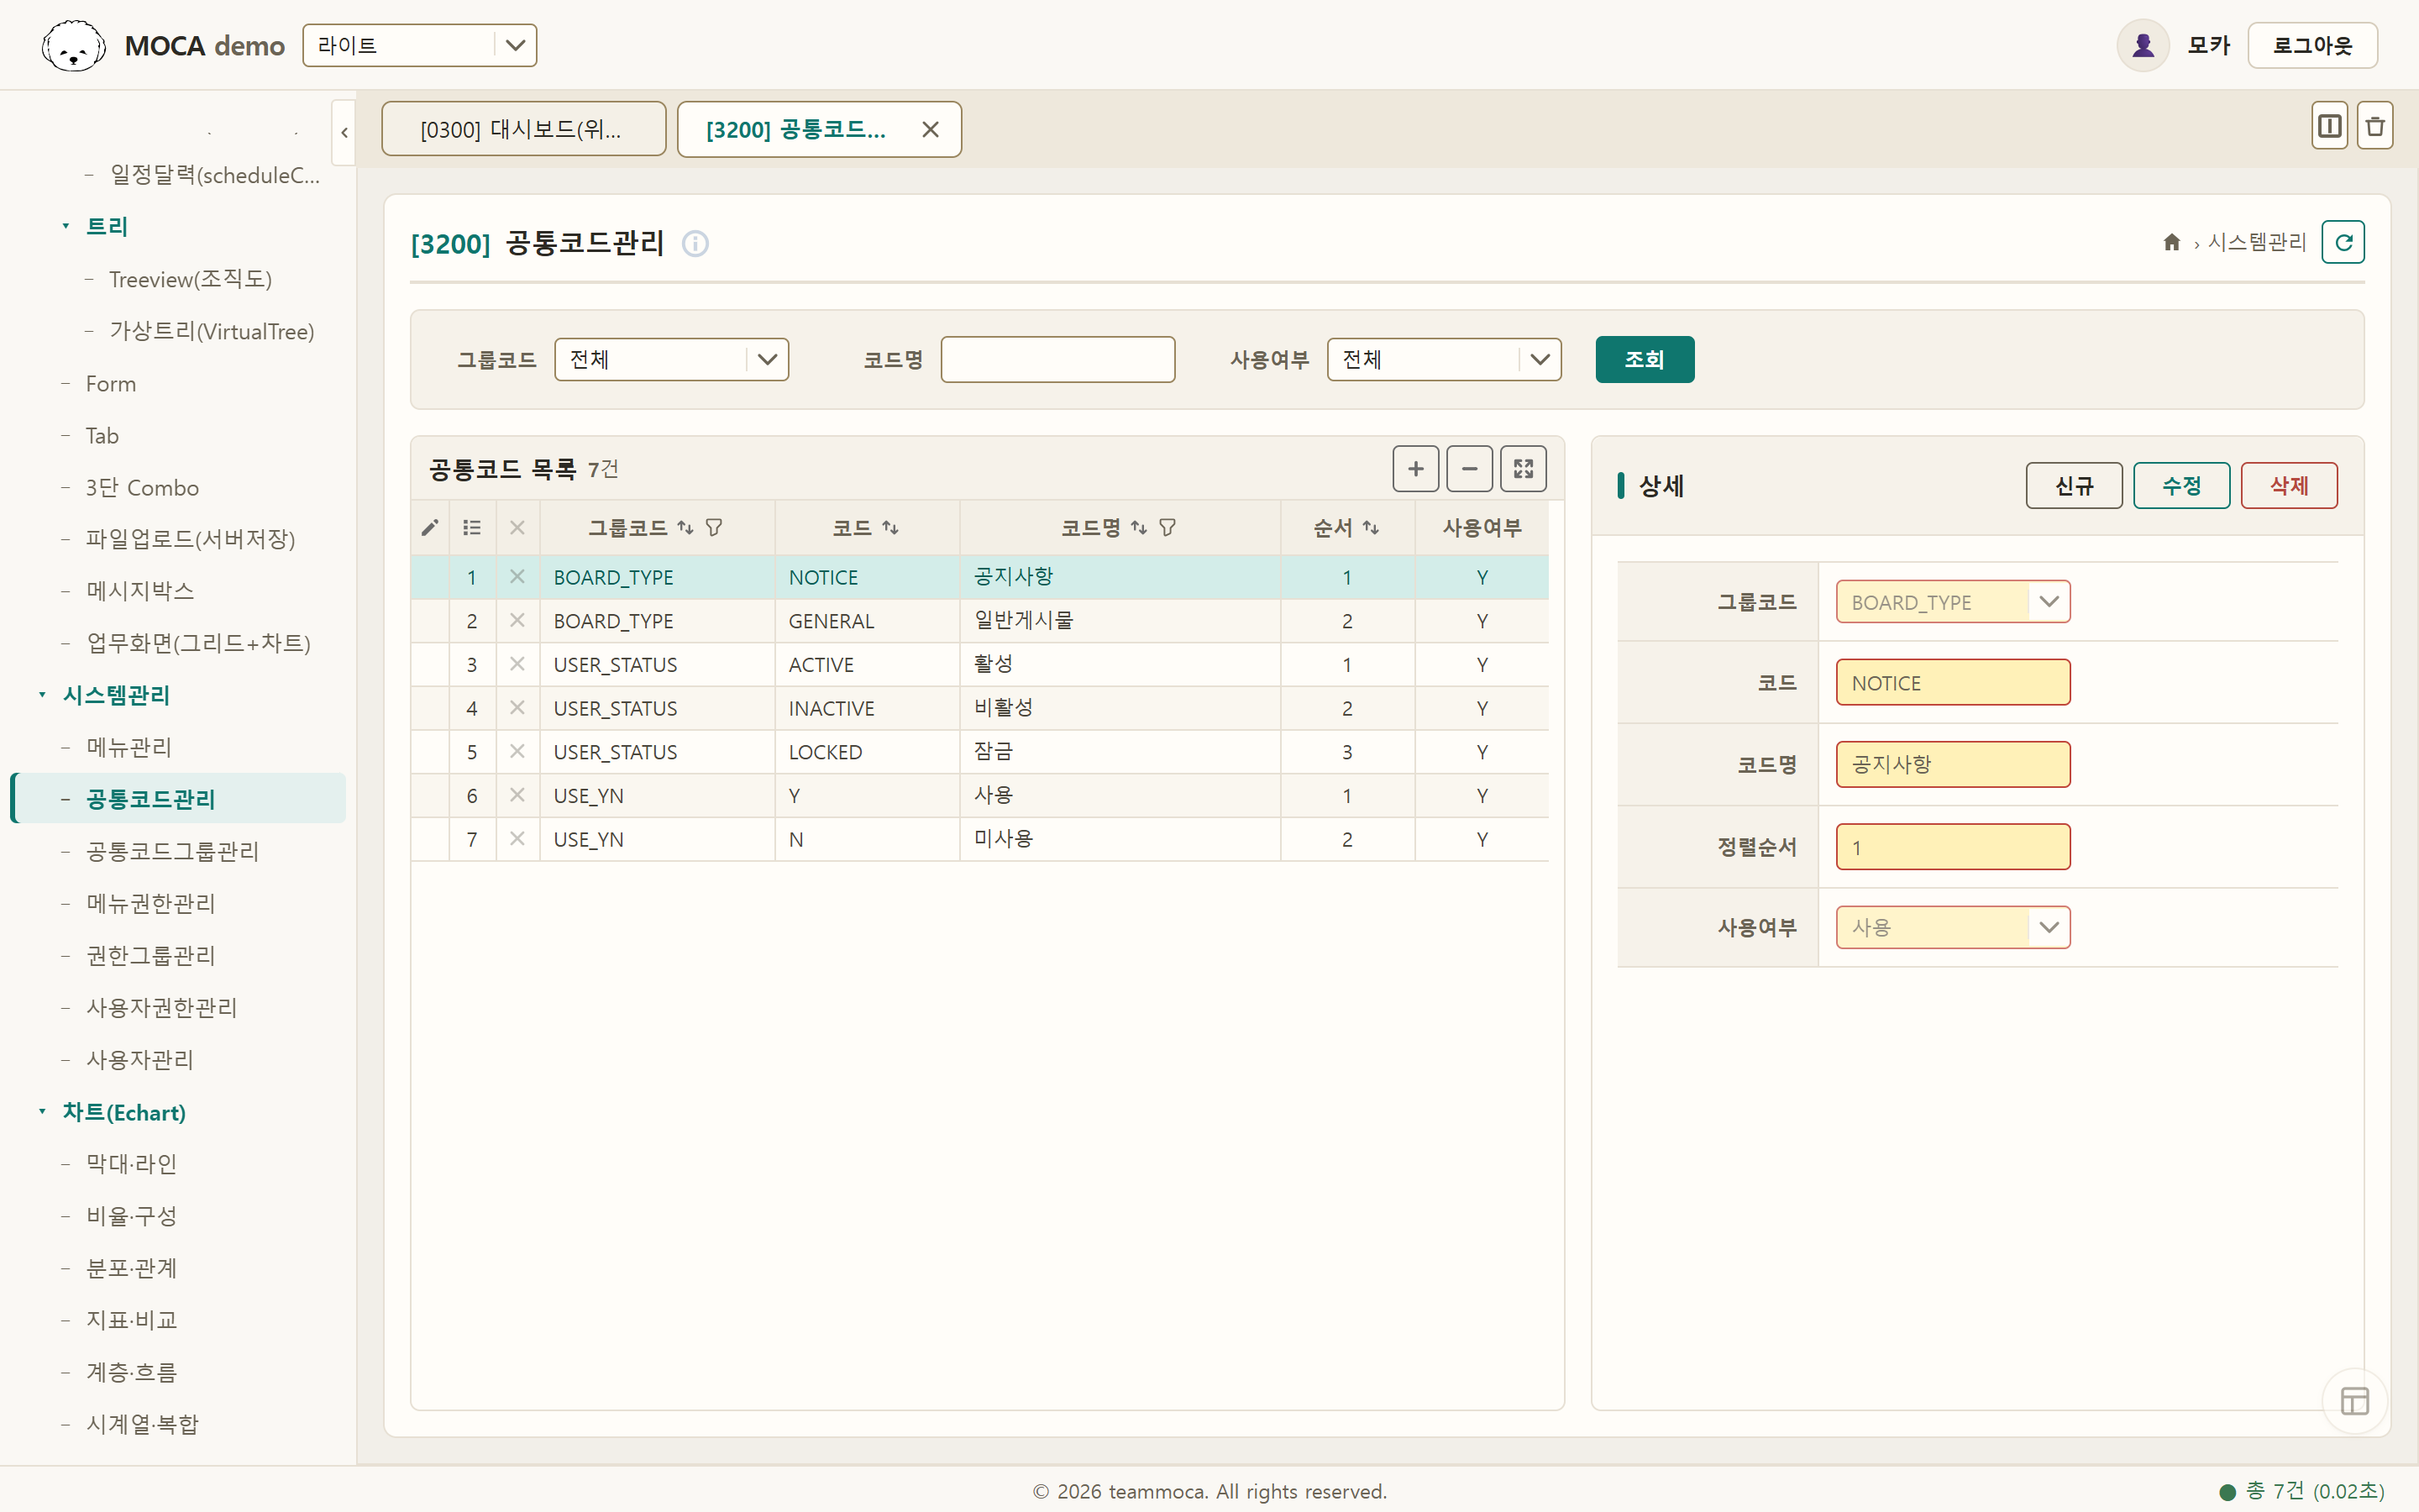Click the list icon in the grid header
2419x1512 pixels.
[x=473, y=527]
